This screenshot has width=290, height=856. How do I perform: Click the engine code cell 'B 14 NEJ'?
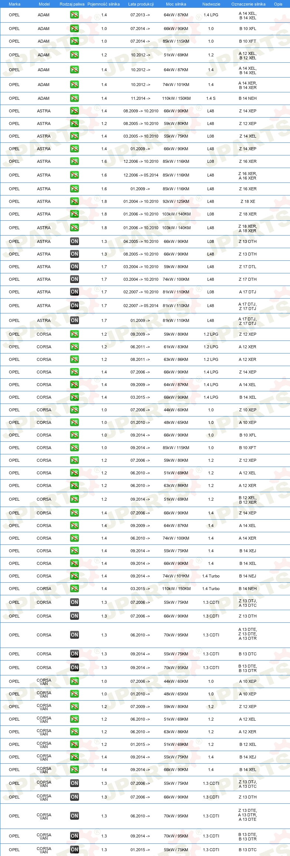[248, 576]
